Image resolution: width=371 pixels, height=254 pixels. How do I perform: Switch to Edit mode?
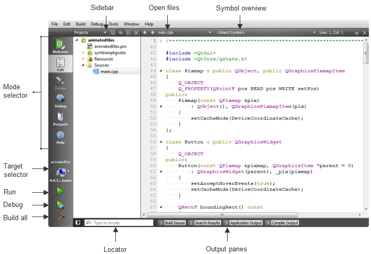(60, 64)
